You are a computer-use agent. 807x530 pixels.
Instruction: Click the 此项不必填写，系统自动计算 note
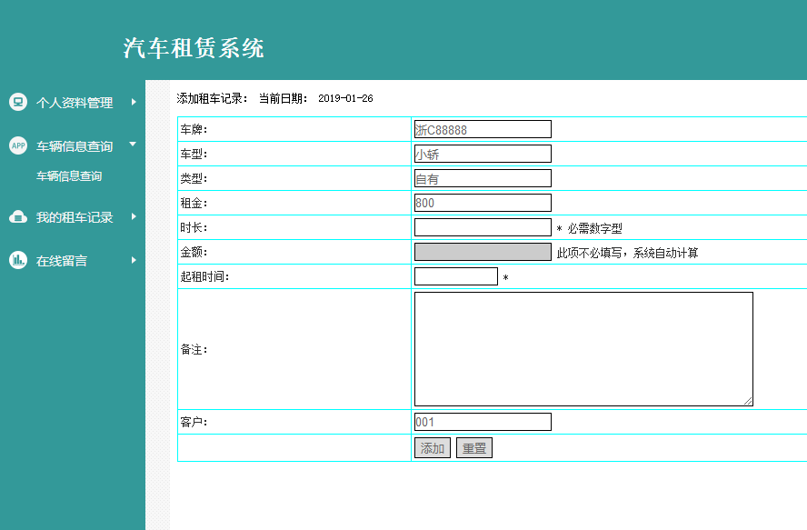[x=627, y=253]
